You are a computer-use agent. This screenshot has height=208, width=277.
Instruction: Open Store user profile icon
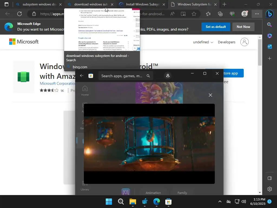point(168,76)
